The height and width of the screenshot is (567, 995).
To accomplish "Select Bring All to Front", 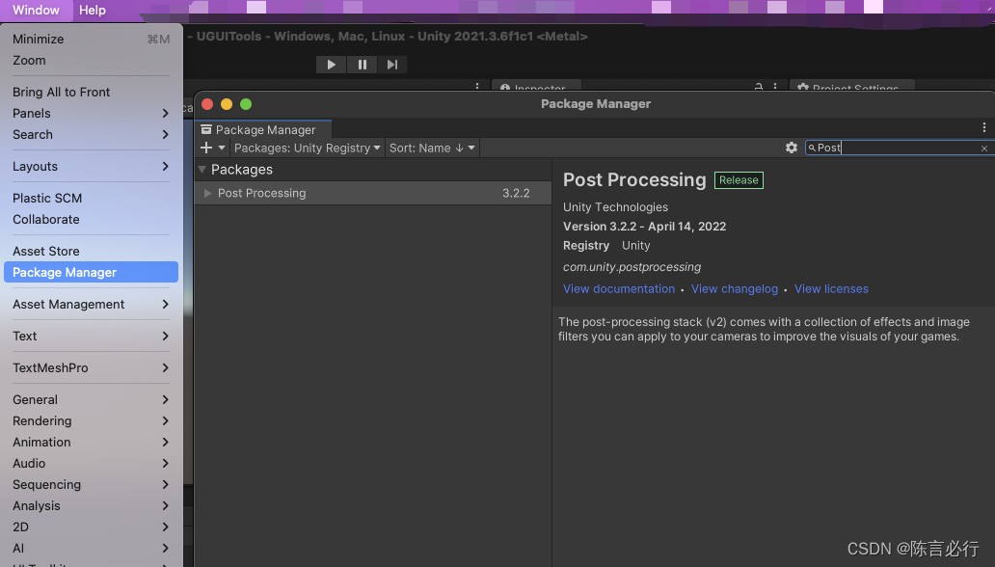I will (x=92, y=92).
